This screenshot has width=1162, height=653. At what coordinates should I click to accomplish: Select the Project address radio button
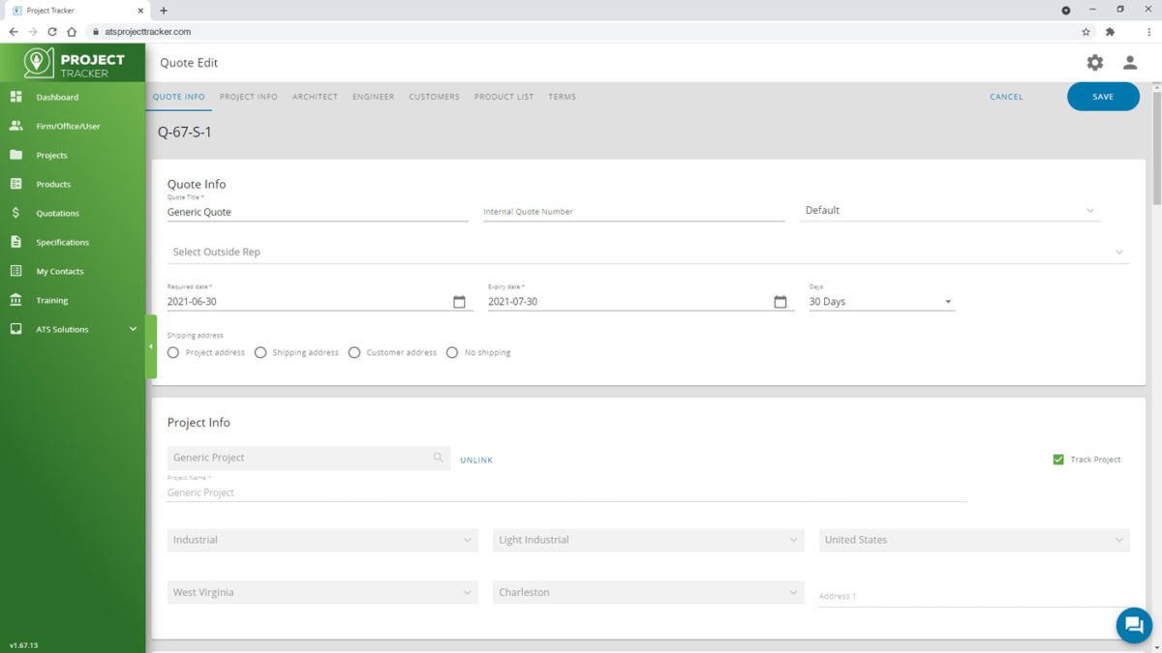(173, 353)
